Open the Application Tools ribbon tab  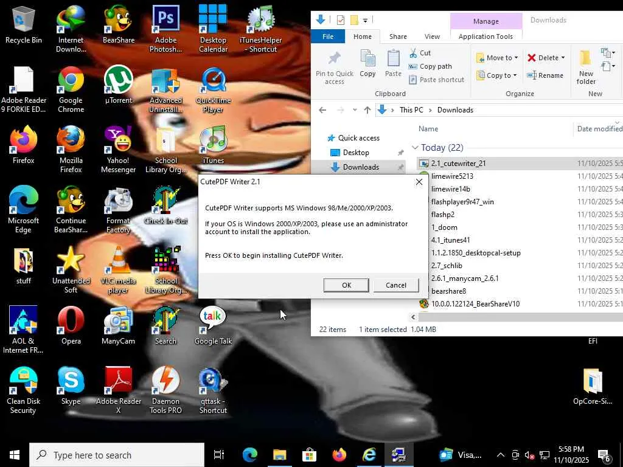[x=486, y=36]
